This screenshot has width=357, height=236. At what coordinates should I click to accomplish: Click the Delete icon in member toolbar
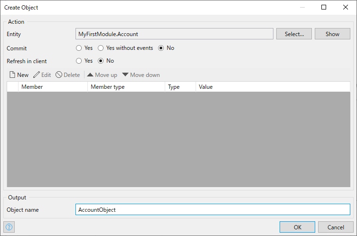click(59, 75)
